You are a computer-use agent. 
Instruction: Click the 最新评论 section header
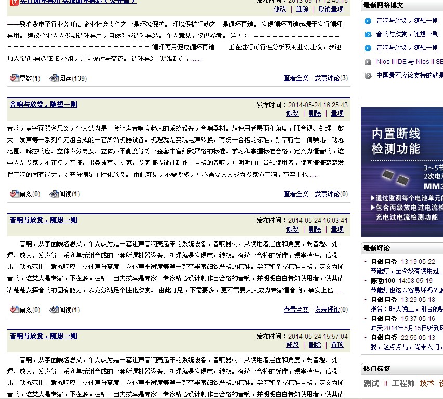(x=376, y=248)
